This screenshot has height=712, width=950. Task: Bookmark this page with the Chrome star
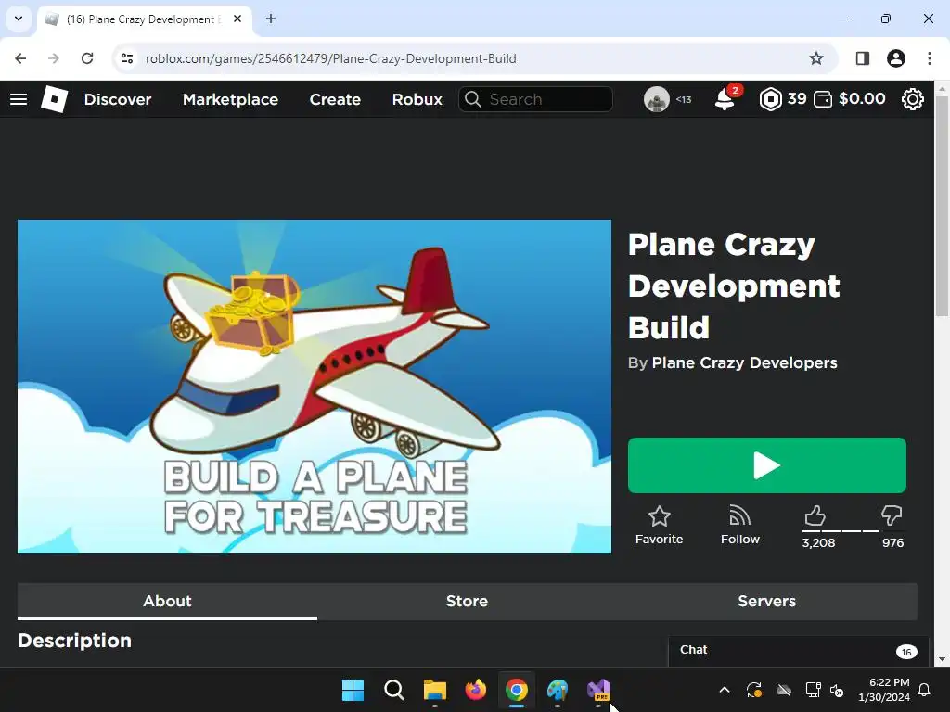pos(816,58)
